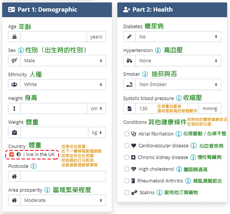The width and height of the screenshot is (230, 214).
Task: Click the Atrial fibrillation info icon
Action: (179, 134)
